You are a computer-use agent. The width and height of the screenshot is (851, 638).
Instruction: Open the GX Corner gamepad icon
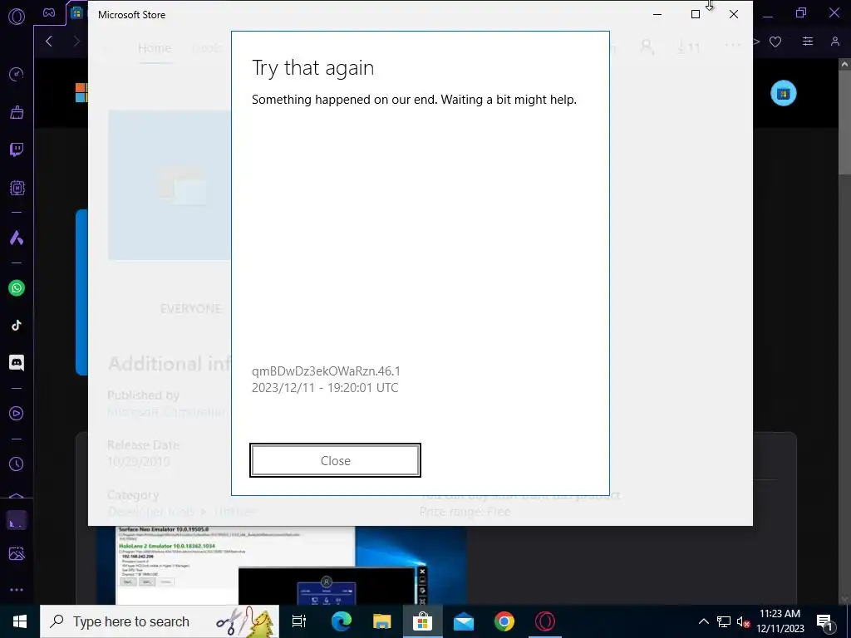point(49,12)
